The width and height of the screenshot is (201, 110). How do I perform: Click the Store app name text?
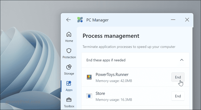tap(100, 93)
